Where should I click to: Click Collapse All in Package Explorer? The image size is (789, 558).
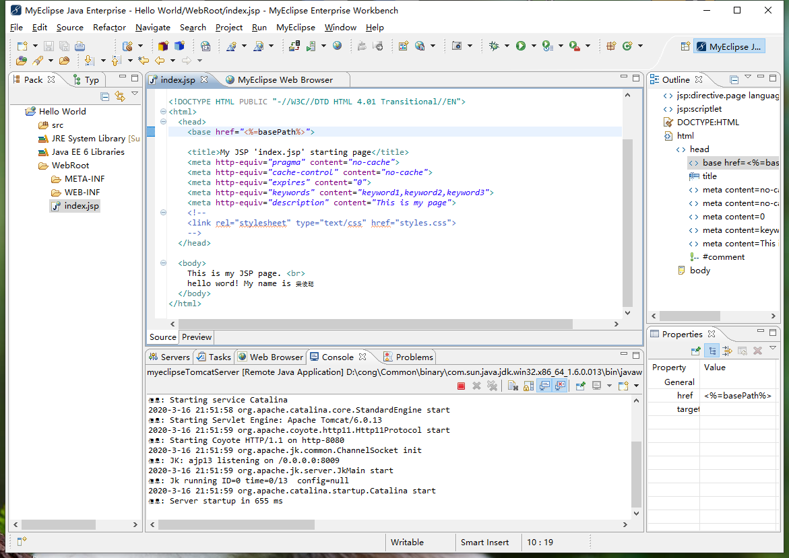pyautogui.click(x=105, y=96)
